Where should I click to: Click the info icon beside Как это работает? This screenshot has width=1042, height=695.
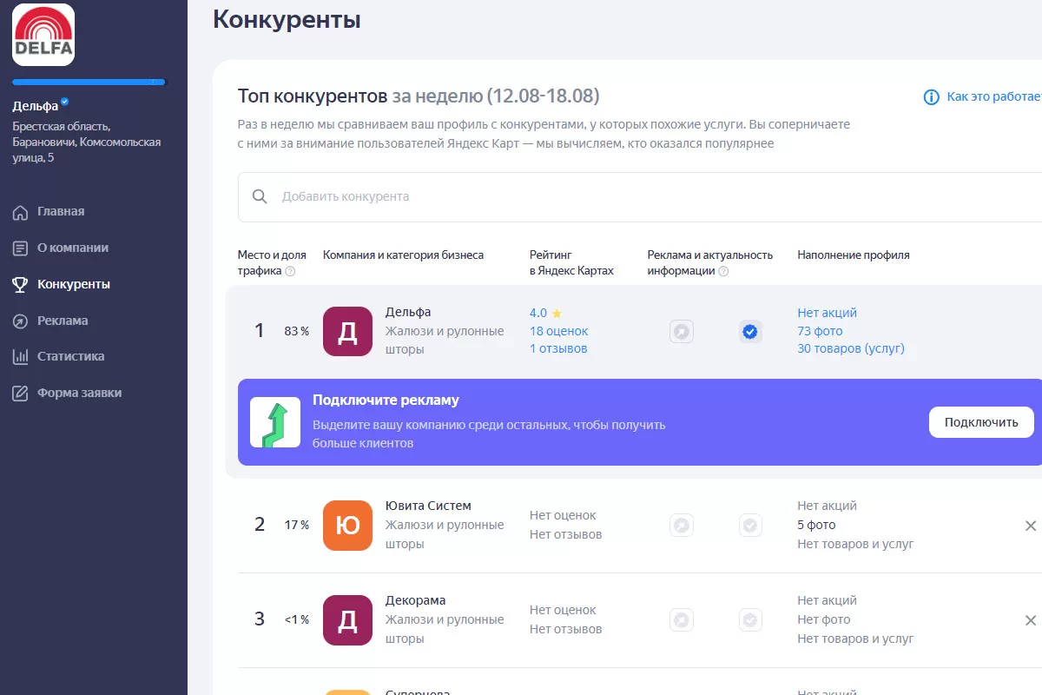tap(932, 97)
